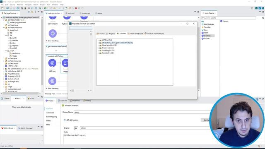
Task: Select log4j2.xml in Package Explorer
Action: click(14, 30)
